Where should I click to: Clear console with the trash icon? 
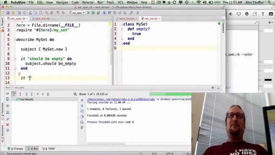pos(82,127)
